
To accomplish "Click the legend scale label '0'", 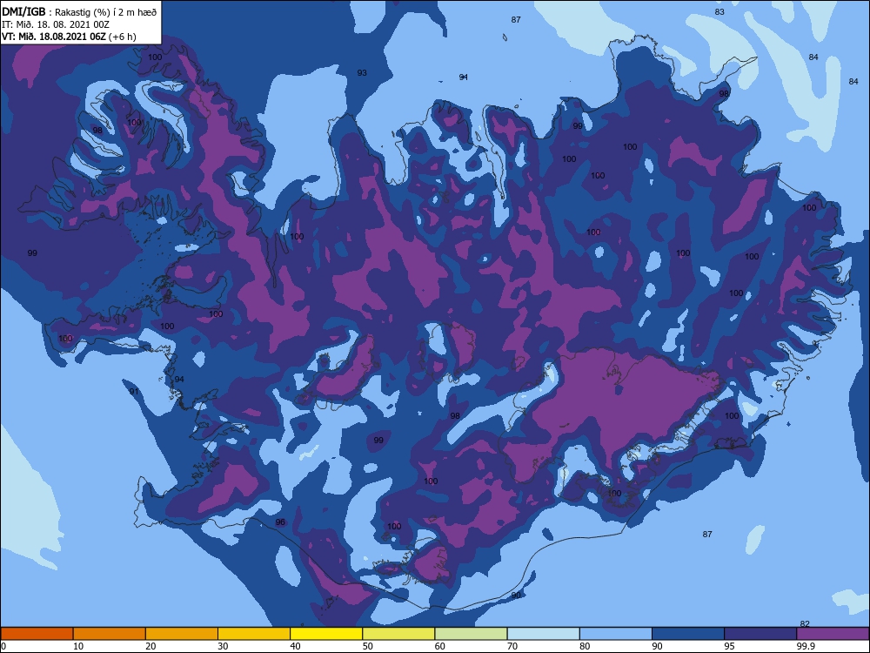I will click(3, 646).
